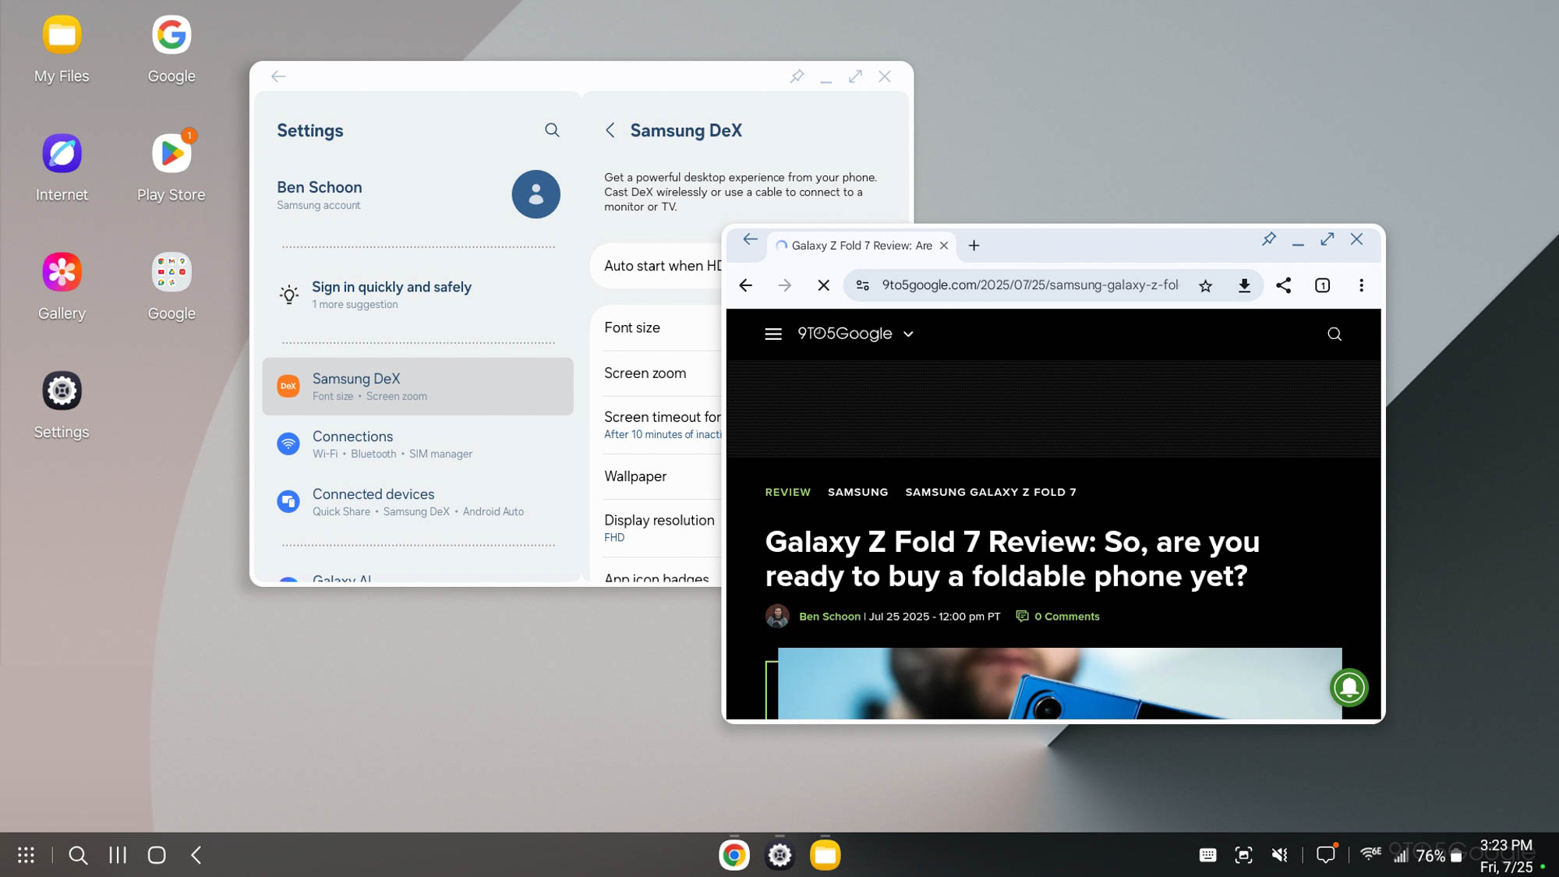Open recent apps from the taskbar
The image size is (1559, 877).
tap(117, 854)
